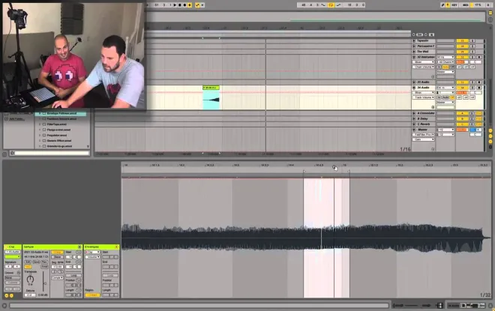Viewport: 495px width, 311px height.
Task: Click the Set locator button above track names
Action: pyautogui.click(x=419, y=34)
